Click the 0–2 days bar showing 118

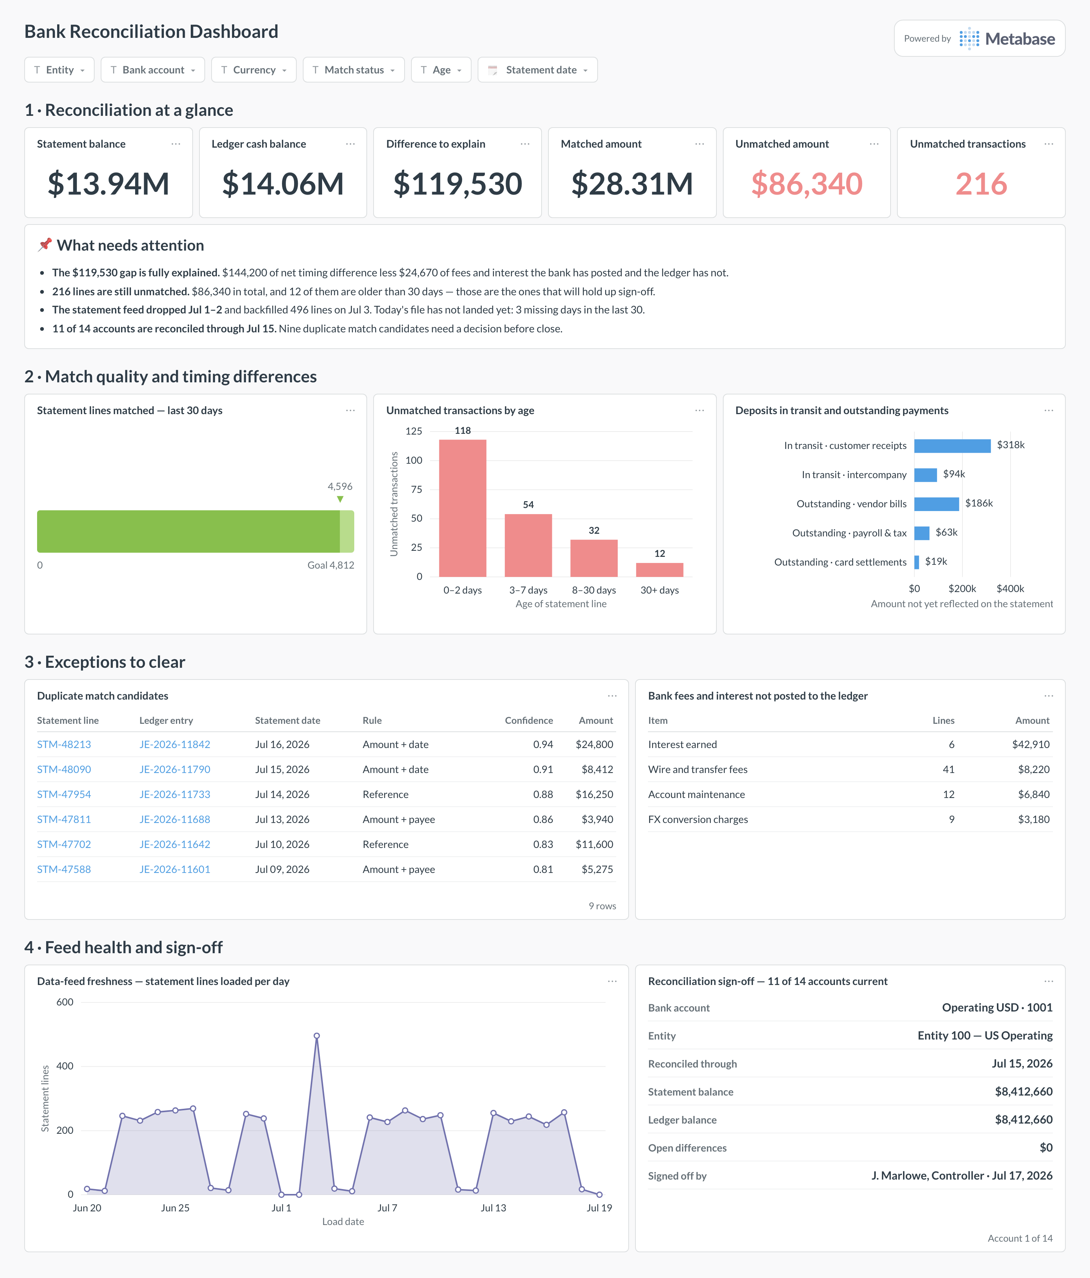pyautogui.click(x=462, y=508)
